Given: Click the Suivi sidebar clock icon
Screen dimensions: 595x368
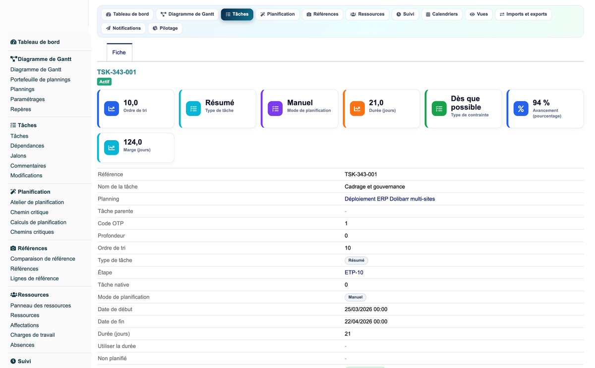Looking at the screenshot, I should click(x=13, y=361).
